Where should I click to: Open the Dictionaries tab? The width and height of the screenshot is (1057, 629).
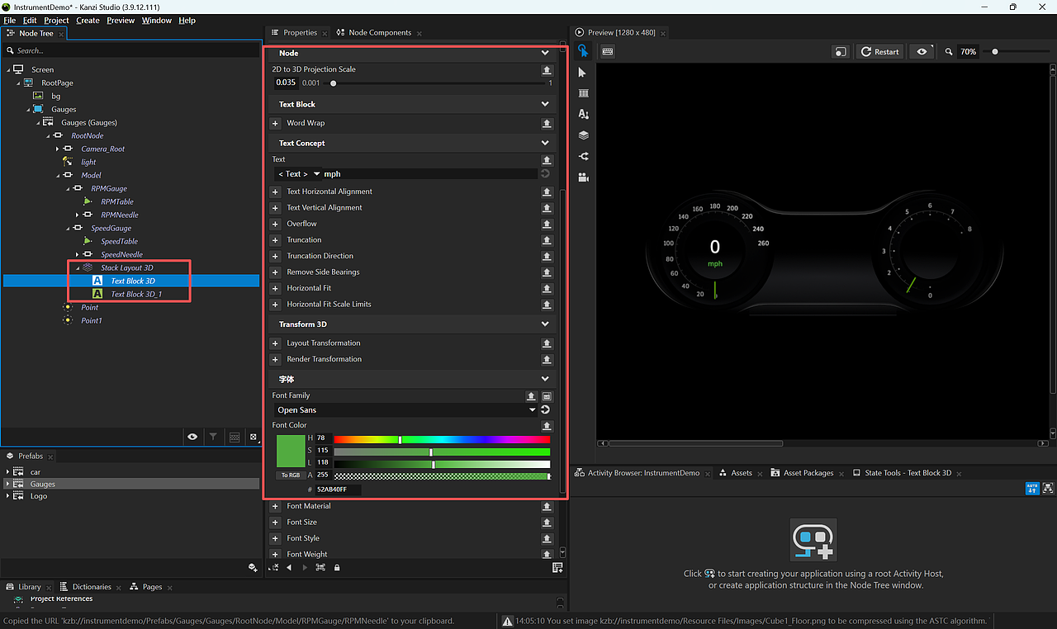point(91,587)
